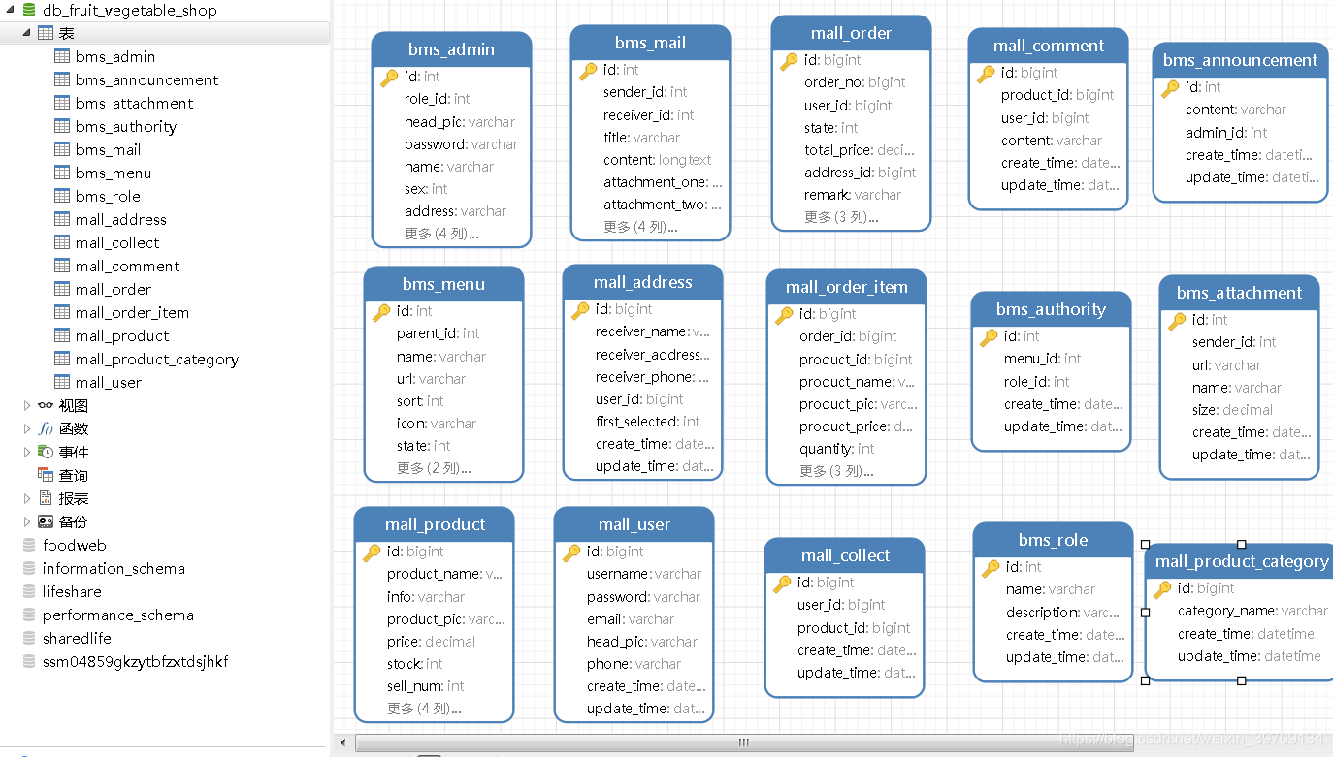1333x757 pixels.
Task: Click the bms_admin table icon in tree
Action: pyautogui.click(x=62, y=56)
